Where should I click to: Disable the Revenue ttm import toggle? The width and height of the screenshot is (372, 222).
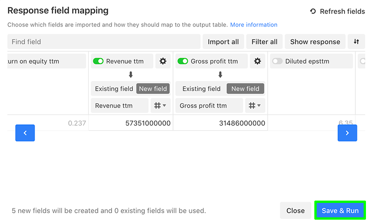click(98, 61)
